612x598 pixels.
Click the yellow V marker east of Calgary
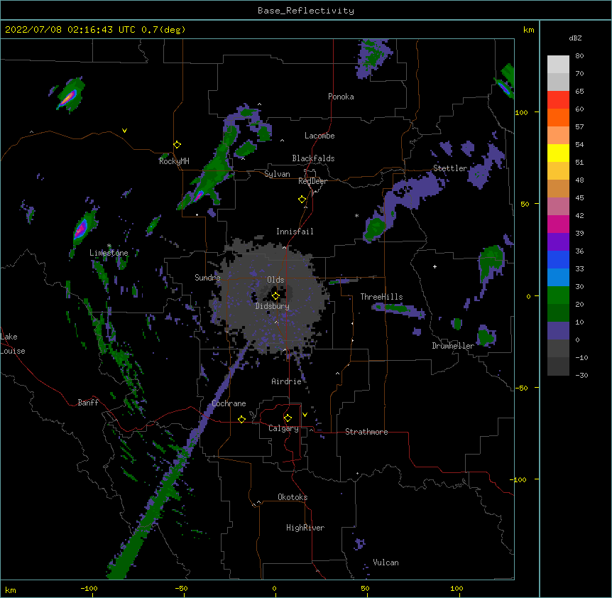click(x=305, y=415)
